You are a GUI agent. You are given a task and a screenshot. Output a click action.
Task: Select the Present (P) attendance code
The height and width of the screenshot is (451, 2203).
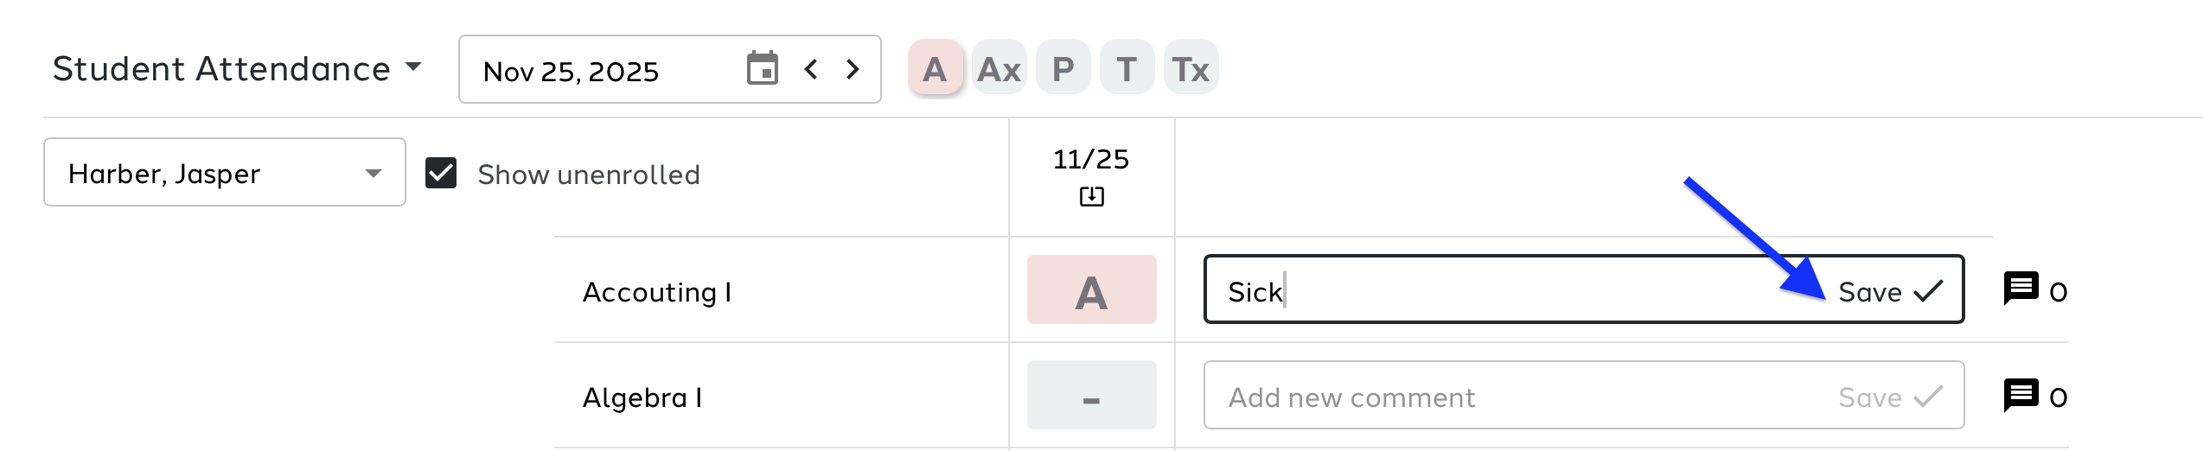tap(1063, 68)
